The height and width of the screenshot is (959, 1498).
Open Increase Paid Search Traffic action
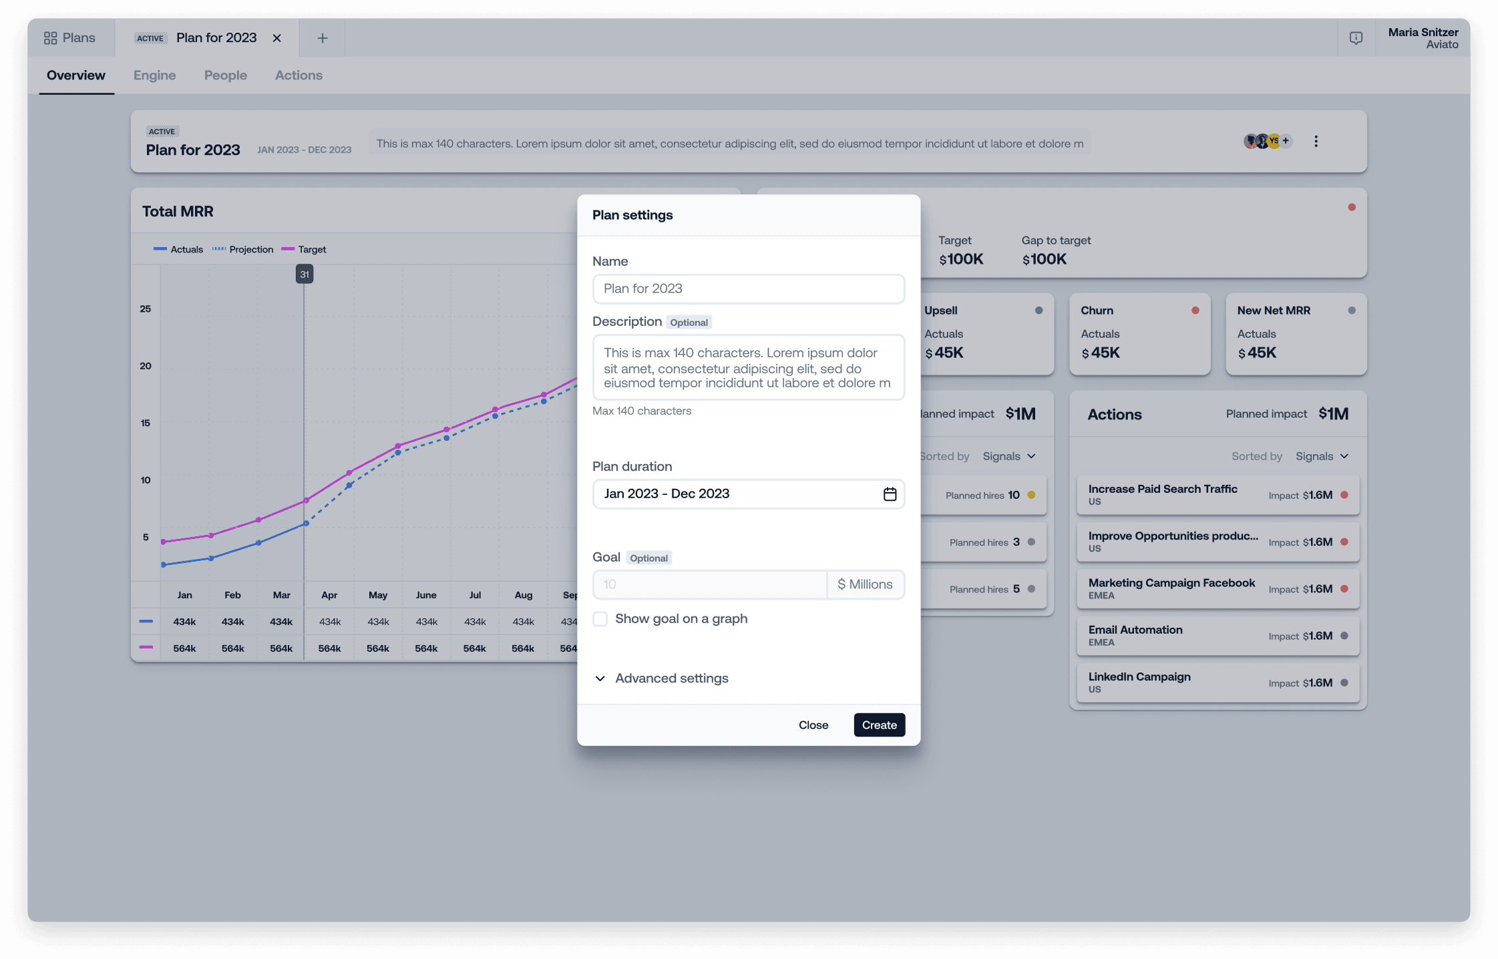click(x=1218, y=495)
